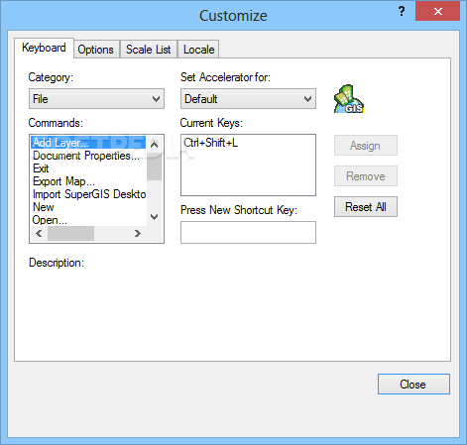Click the red X title bar button
This screenshot has width=467, height=445.
pyautogui.click(x=437, y=12)
